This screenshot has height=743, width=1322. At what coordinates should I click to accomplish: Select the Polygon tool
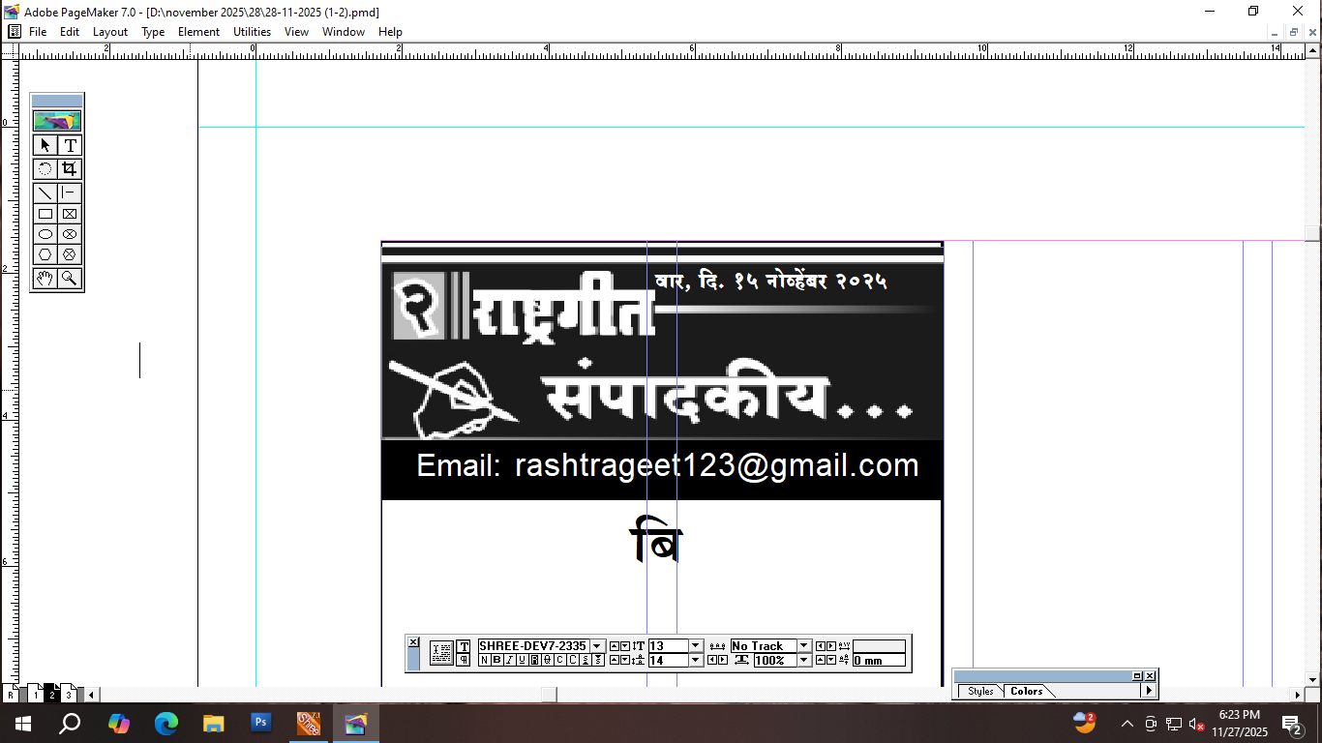click(45, 254)
